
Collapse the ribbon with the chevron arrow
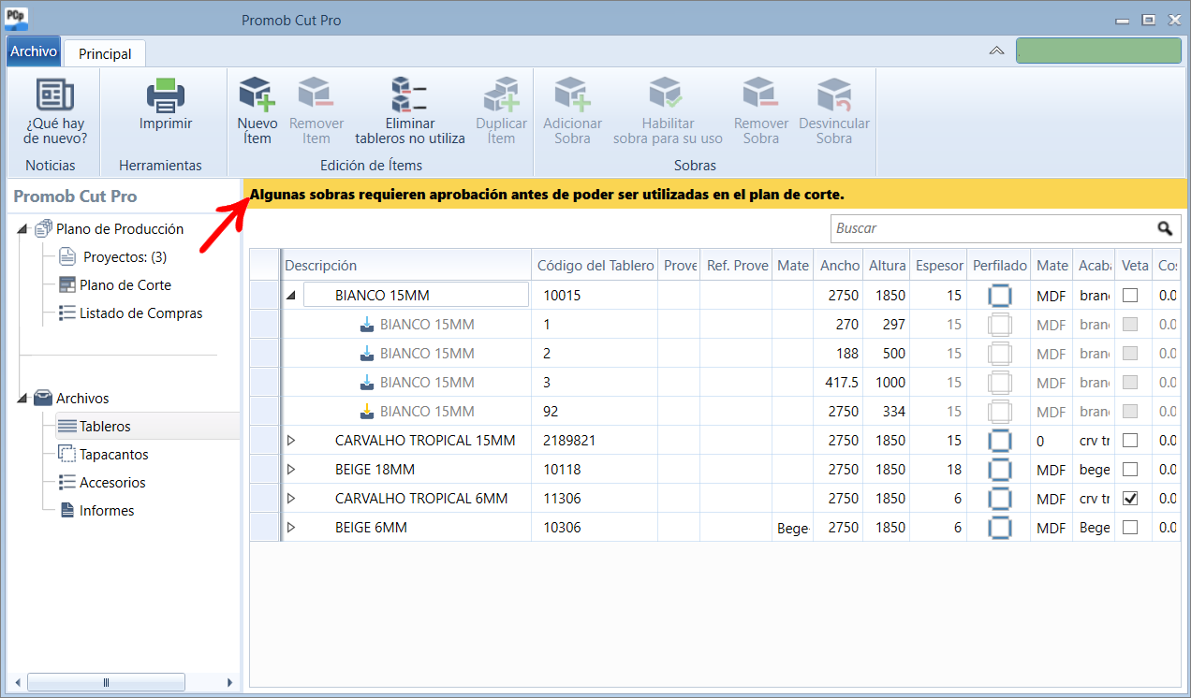(997, 51)
